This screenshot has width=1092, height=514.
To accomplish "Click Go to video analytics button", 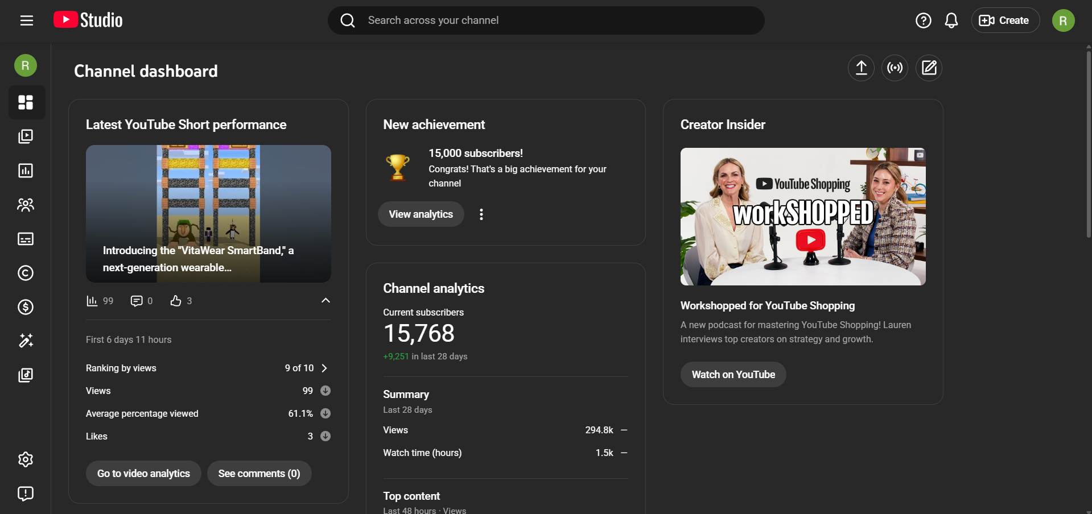I will pos(143,474).
